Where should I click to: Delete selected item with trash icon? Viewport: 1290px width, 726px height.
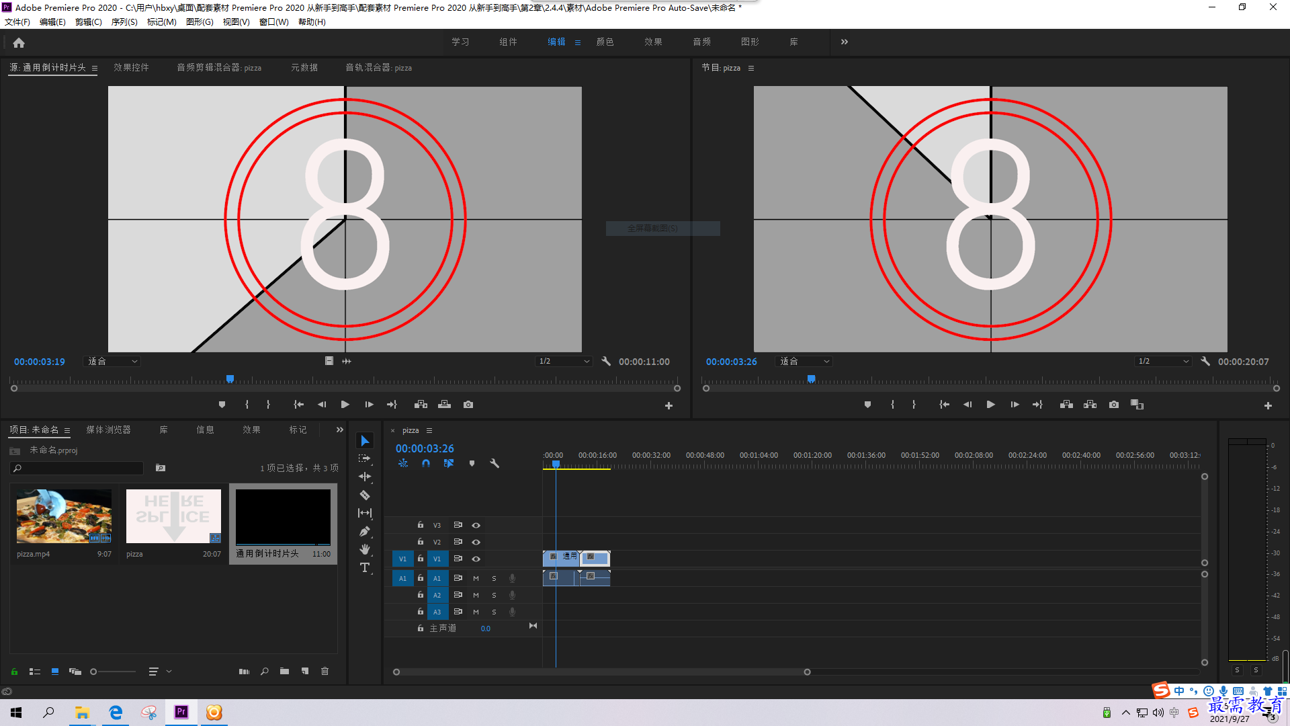click(x=325, y=671)
